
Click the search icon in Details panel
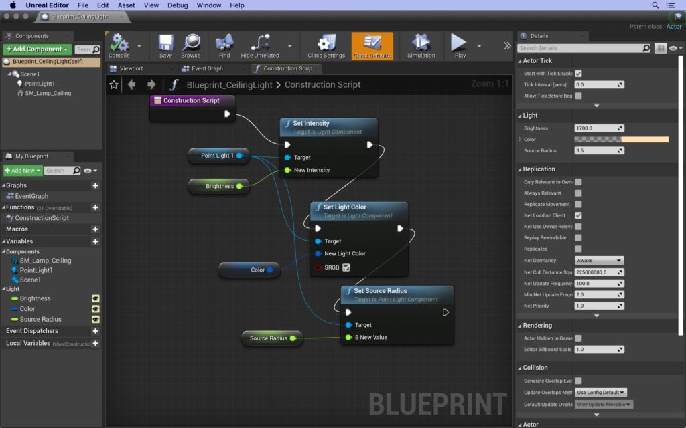point(646,48)
